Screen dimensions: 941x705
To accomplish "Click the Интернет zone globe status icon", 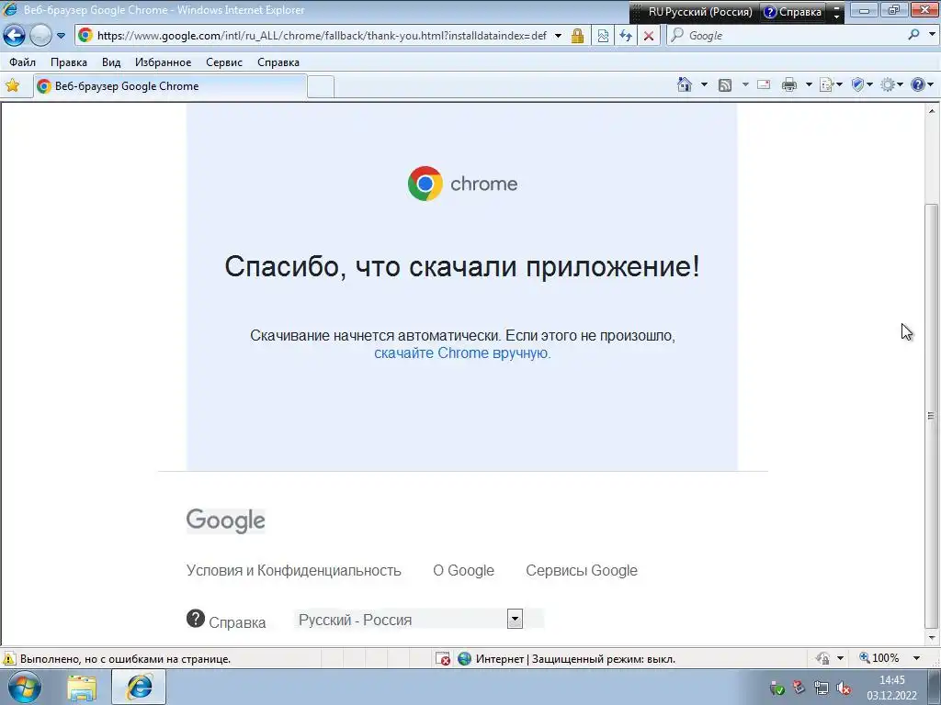I will coord(464,659).
